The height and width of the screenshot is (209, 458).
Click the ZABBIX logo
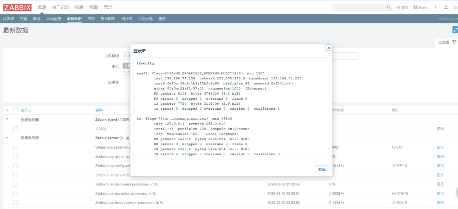click(17, 7)
